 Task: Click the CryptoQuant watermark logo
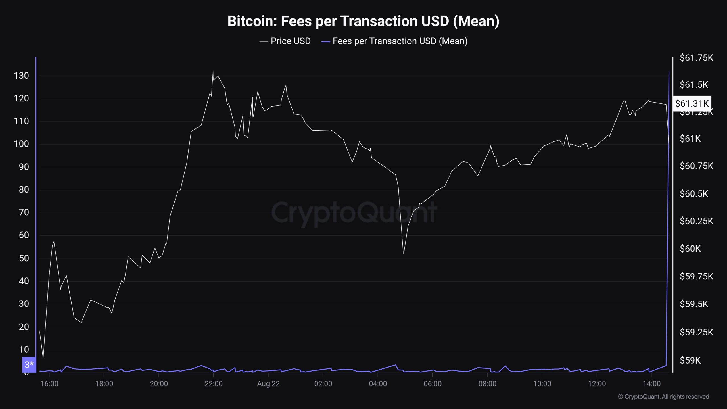pos(354,214)
